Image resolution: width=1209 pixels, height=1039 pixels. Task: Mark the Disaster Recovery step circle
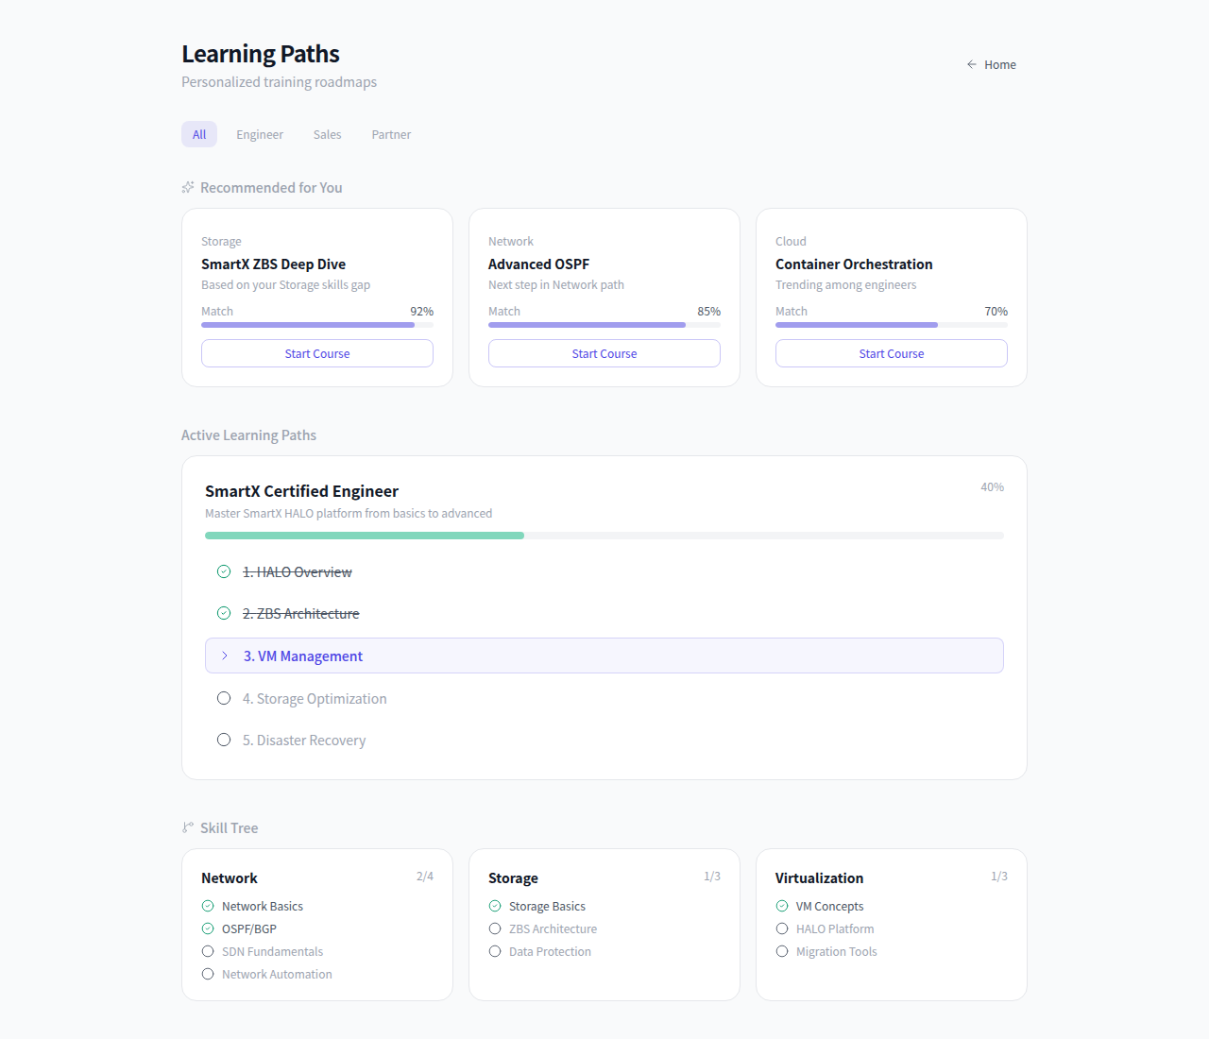coord(224,740)
